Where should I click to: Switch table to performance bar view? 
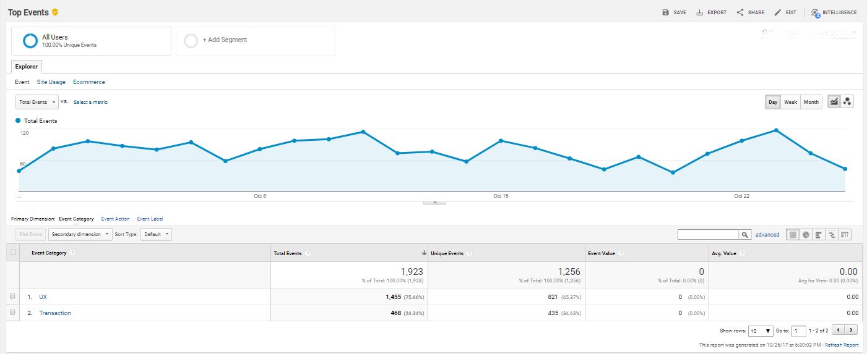click(818, 235)
